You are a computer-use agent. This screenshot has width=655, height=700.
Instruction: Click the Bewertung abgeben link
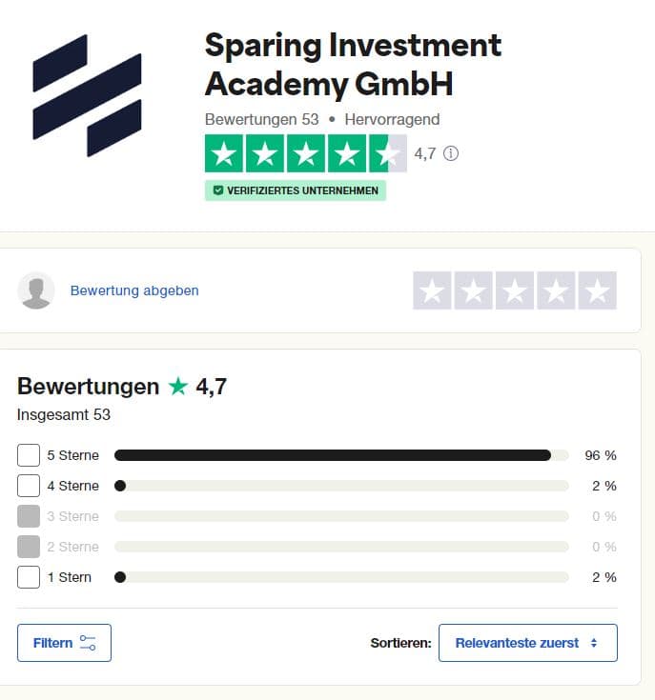(x=134, y=290)
